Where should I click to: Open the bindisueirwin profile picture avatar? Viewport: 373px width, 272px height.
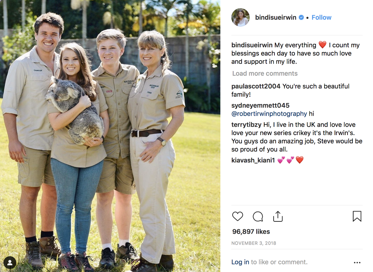tap(241, 17)
